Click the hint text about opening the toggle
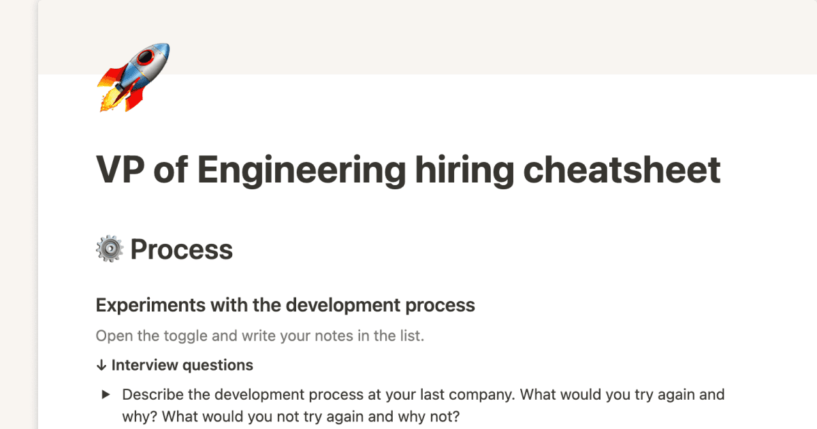817x429 pixels. tap(259, 336)
